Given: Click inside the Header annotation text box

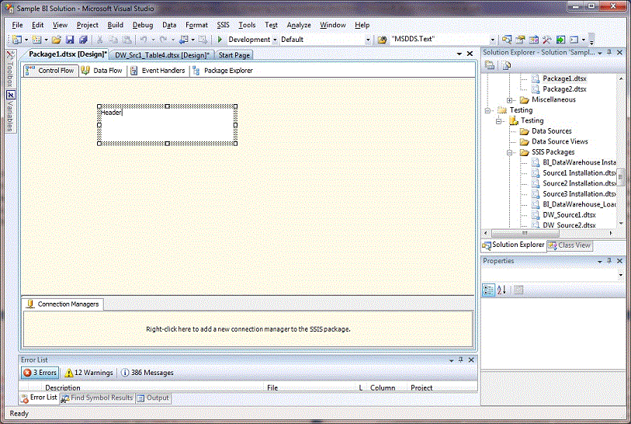Looking at the screenshot, I should point(167,126).
